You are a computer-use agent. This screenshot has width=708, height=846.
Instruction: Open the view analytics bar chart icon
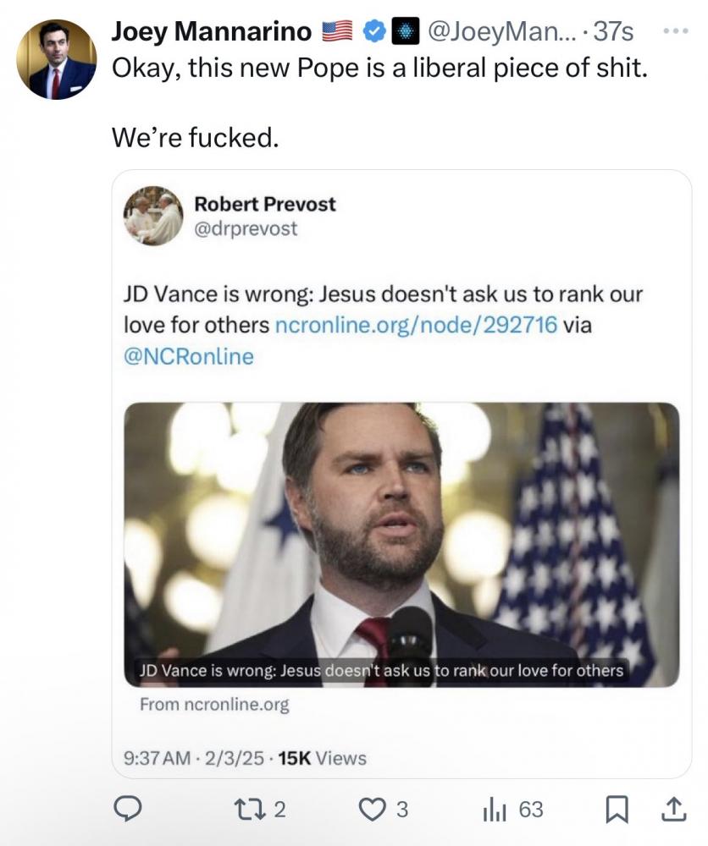(x=493, y=810)
